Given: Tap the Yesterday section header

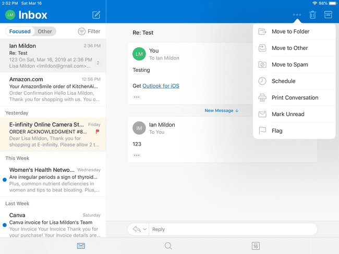Looking at the screenshot, I should coord(17,113).
